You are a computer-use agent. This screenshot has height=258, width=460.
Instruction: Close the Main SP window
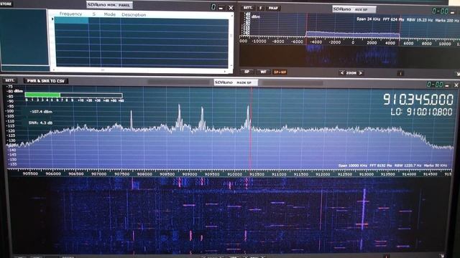click(x=456, y=85)
